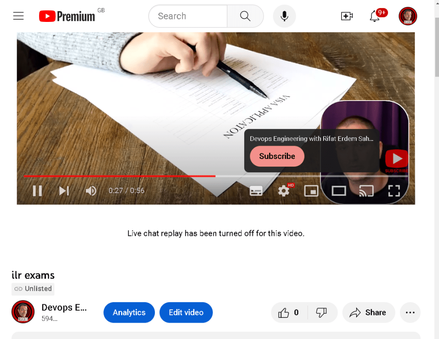Toggle subtitles/closed captions
The width and height of the screenshot is (439, 339).
click(256, 191)
